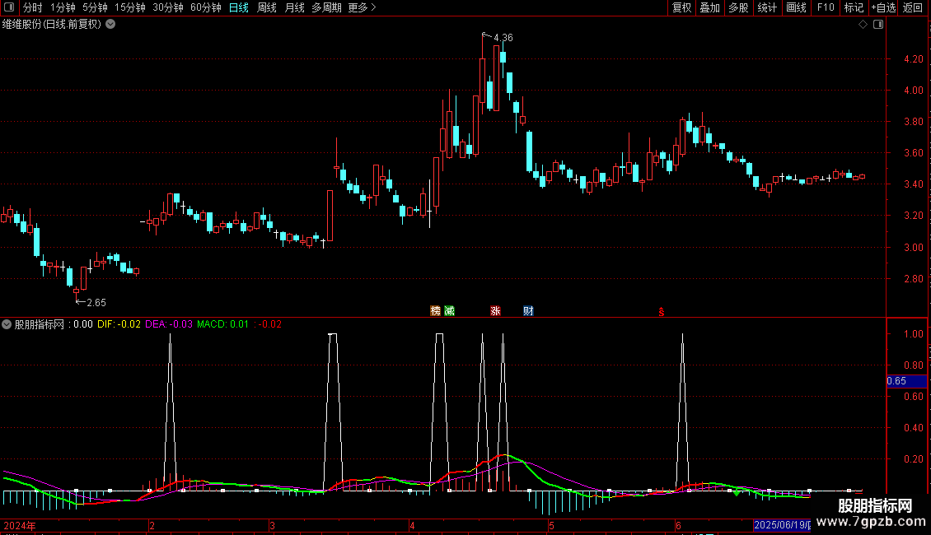Click the blue 财 event marker
The image size is (931, 535).
pyautogui.click(x=528, y=311)
